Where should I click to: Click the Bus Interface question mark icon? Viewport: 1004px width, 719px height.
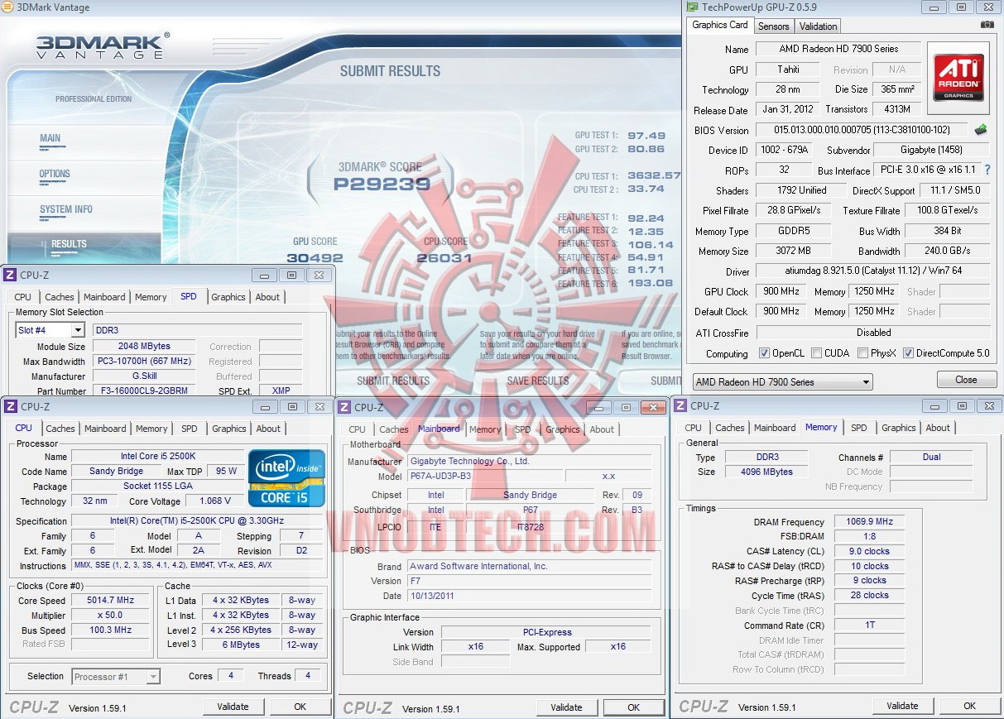[987, 170]
